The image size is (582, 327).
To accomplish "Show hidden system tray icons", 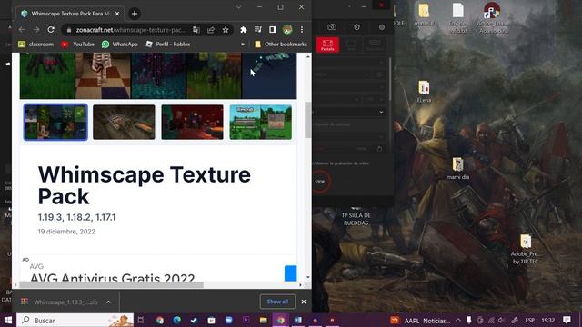I will 458,320.
